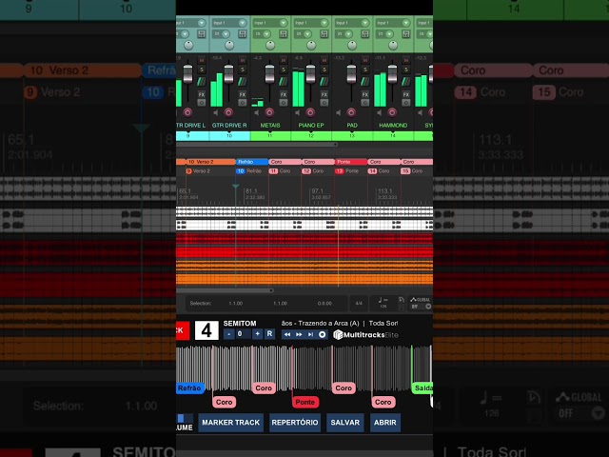This screenshot has height=457, width=609.
Task: Open routing grid for GTR DRIVE R
Action: (x=243, y=34)
